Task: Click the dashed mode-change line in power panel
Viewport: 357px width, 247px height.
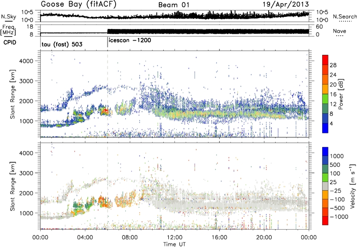Action: tap(108, 94)
